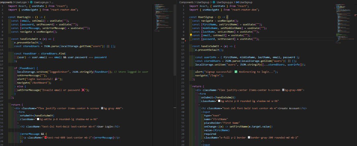357x146 pixels.
Task: Click handleSubmit declaration in UserLogin editor
Action: (33, 39)
